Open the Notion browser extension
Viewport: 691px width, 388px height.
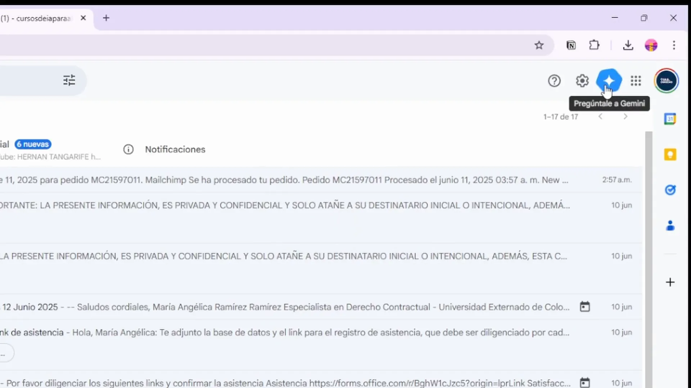571,45
